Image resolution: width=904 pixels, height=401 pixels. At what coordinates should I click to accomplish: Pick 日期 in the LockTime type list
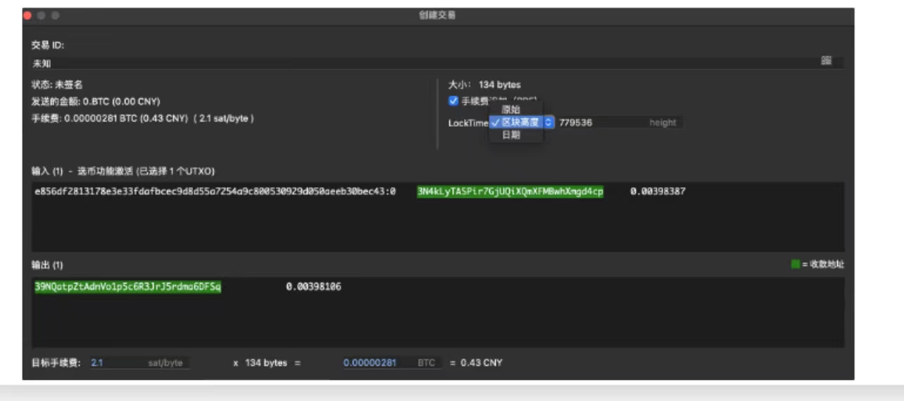point(511,135)
